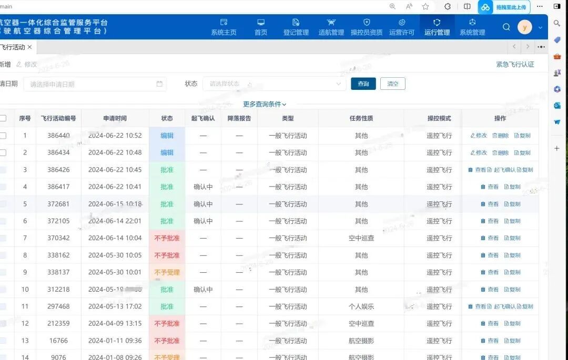
Task: Check the row 386434 checkbox
Action: [x=3, y=153]
